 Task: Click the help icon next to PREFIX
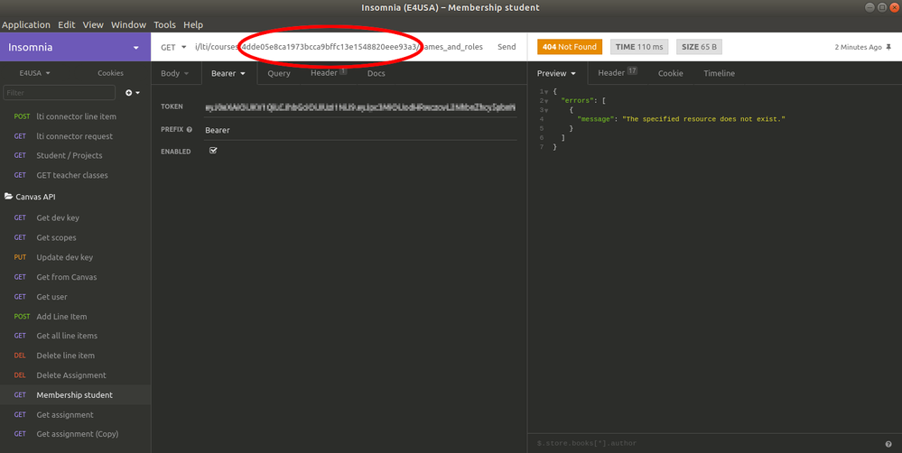click(190, 130)
